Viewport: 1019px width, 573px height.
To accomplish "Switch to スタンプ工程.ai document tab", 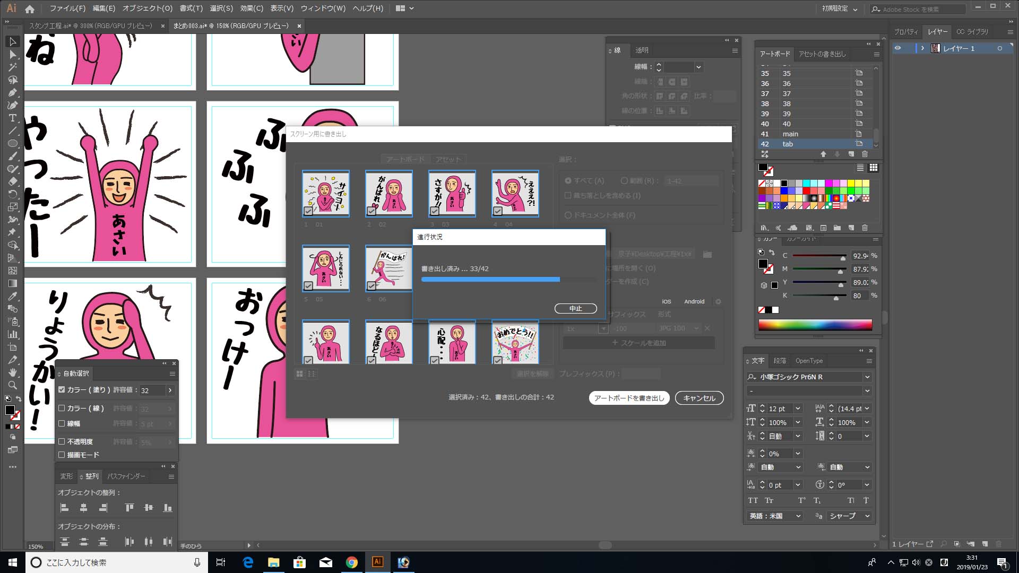I will pos(90,25).
